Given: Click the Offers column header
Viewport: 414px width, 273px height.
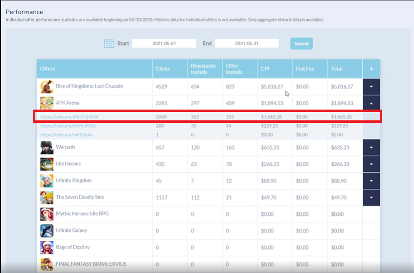Looking at the screenshot, I should click(94, 69).
